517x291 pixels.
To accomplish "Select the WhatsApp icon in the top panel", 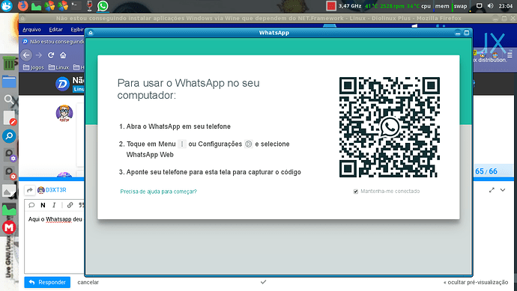I will pyautogui.click(x=103, y=5).
